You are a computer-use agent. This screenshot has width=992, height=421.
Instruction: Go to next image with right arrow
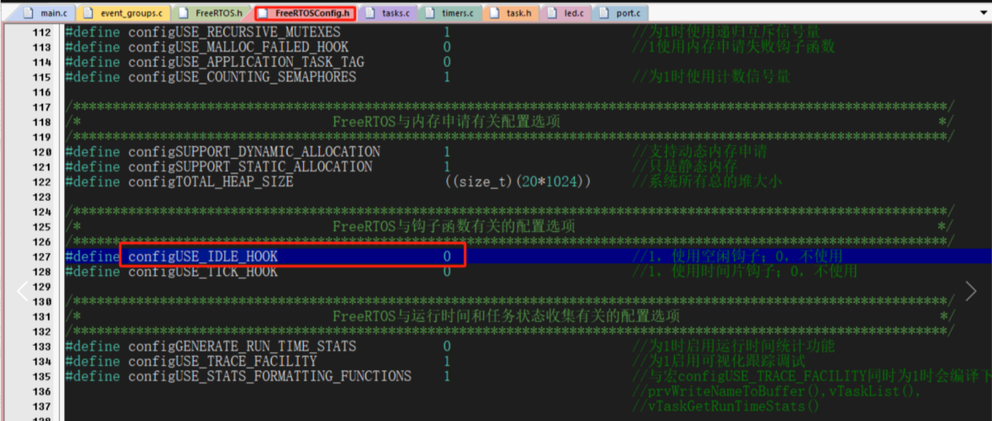click(x=971, y=291)
